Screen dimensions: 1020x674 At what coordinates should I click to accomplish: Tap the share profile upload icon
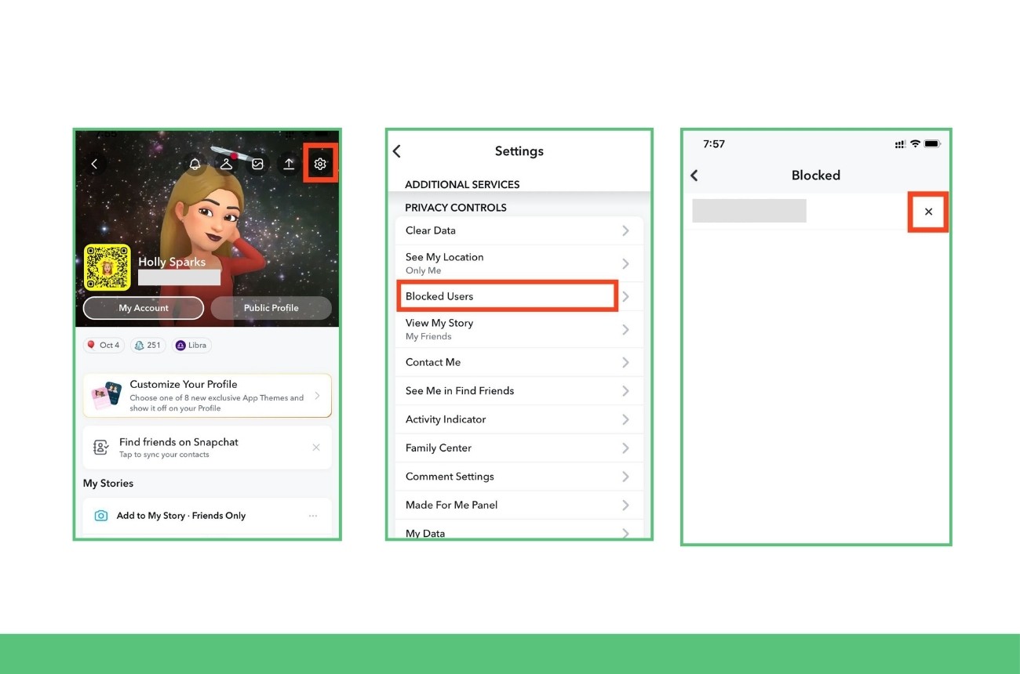pyautogui.click(x=289, y=164)
